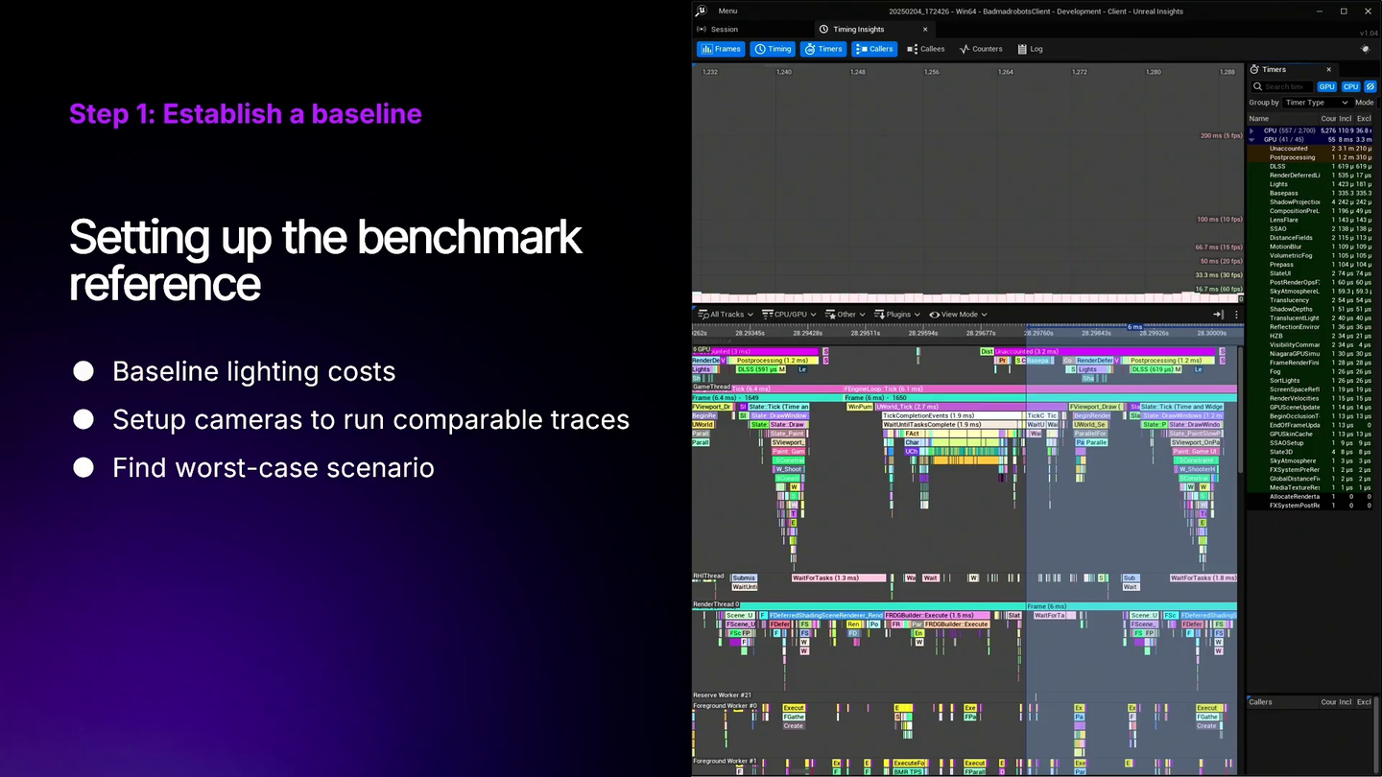Select the RenderDeferredLi timer row
Viewport: 1382px width, 777px height.
[1312, 176]
